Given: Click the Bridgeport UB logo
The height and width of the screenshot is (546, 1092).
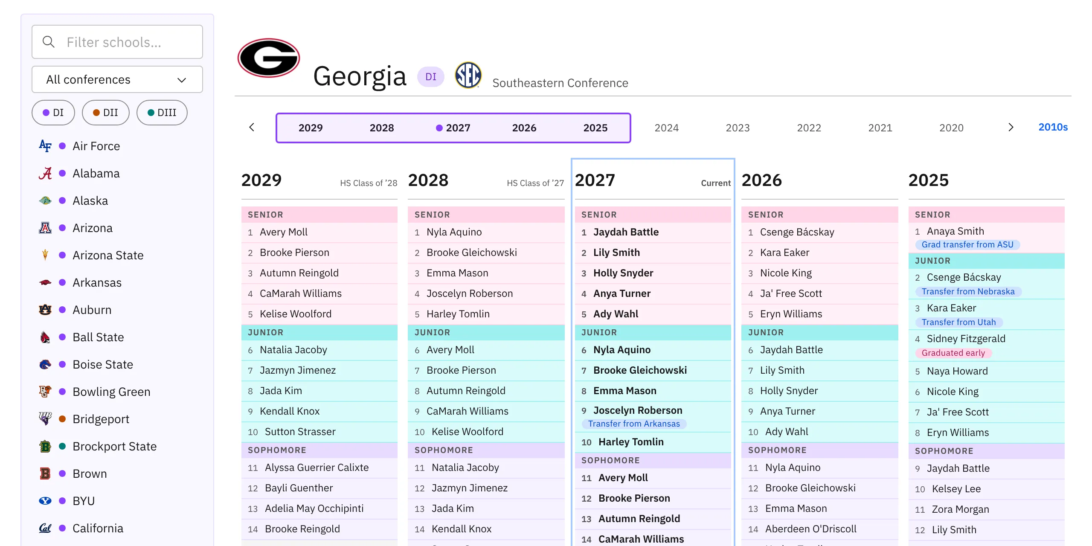Looking at the screenshot, I should 45,419.
